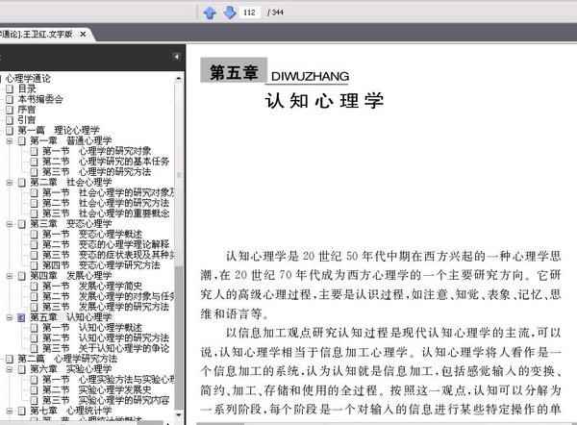The image size is (577, 425).
Task: Click bookmarks panel scroll down arrow
Action: click(179, 415)
